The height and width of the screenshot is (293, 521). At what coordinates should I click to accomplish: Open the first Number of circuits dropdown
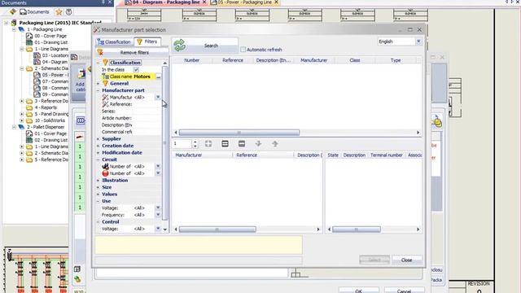[158, 166]
